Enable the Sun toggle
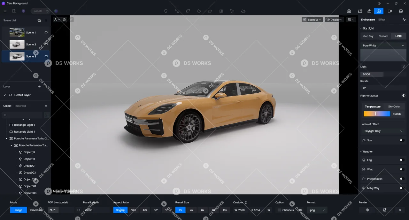The height and width of the screenshot is (220, 409). pos(402,140)
